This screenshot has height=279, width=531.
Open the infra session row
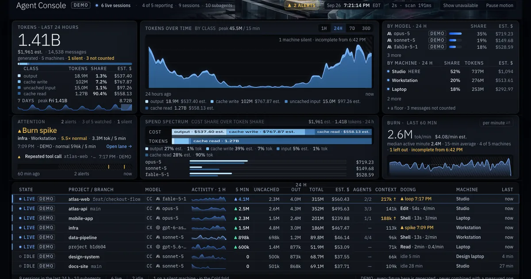click(265, 228)
